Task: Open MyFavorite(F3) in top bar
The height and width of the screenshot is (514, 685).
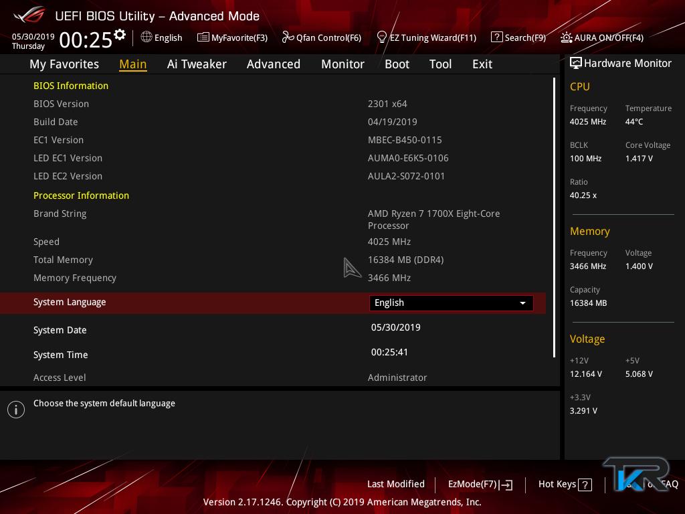Action: point(232,37)
